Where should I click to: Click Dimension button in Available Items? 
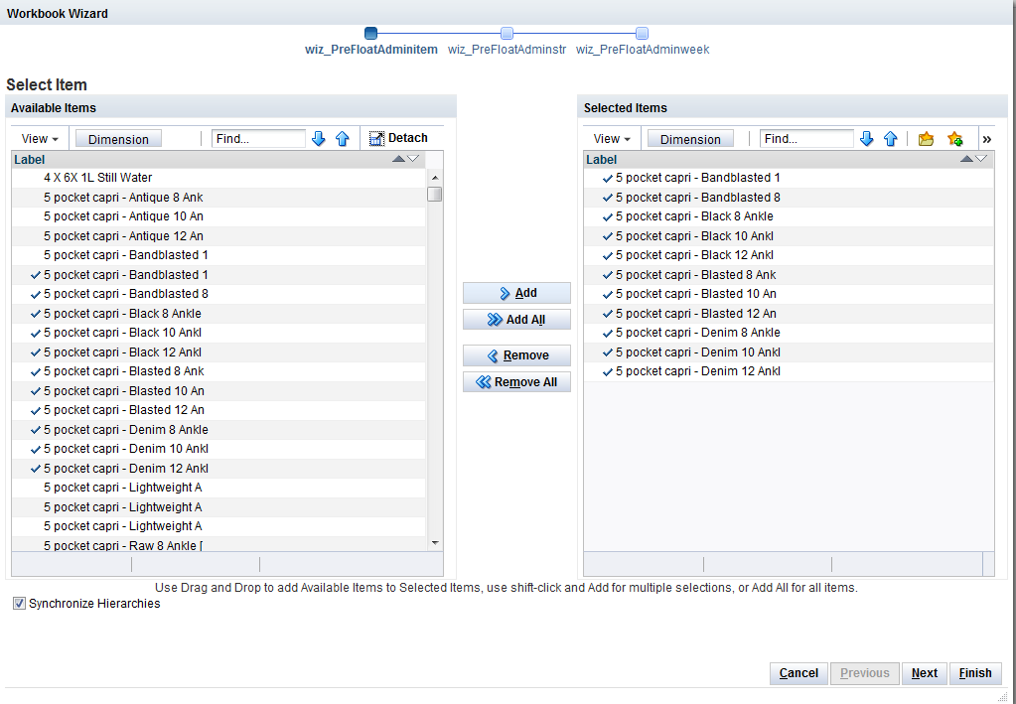pyautogui.click(x=118, y=139)
